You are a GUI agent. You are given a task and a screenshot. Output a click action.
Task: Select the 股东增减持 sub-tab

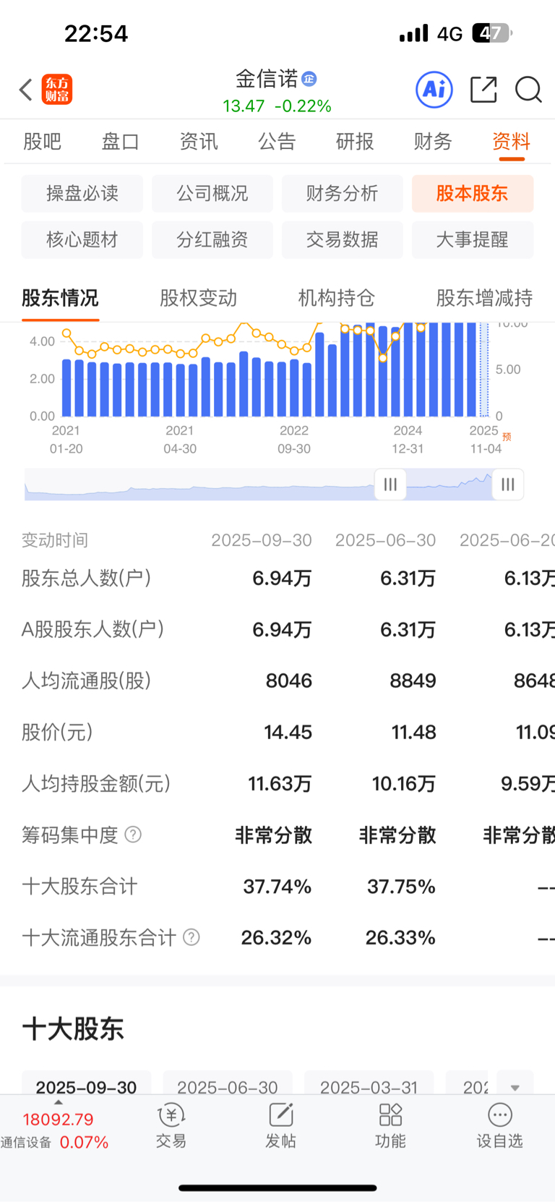484,298
